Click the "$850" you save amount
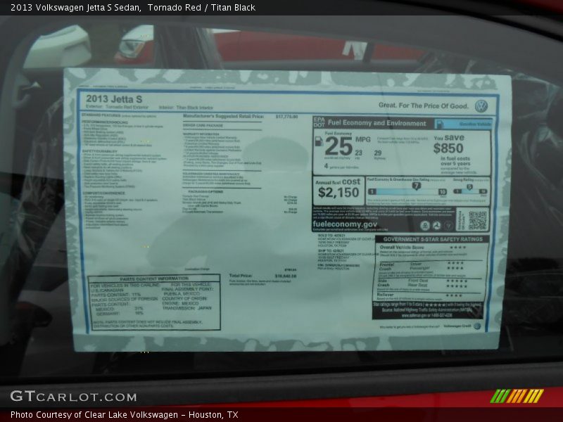The image size is (563, 422). 448,148
